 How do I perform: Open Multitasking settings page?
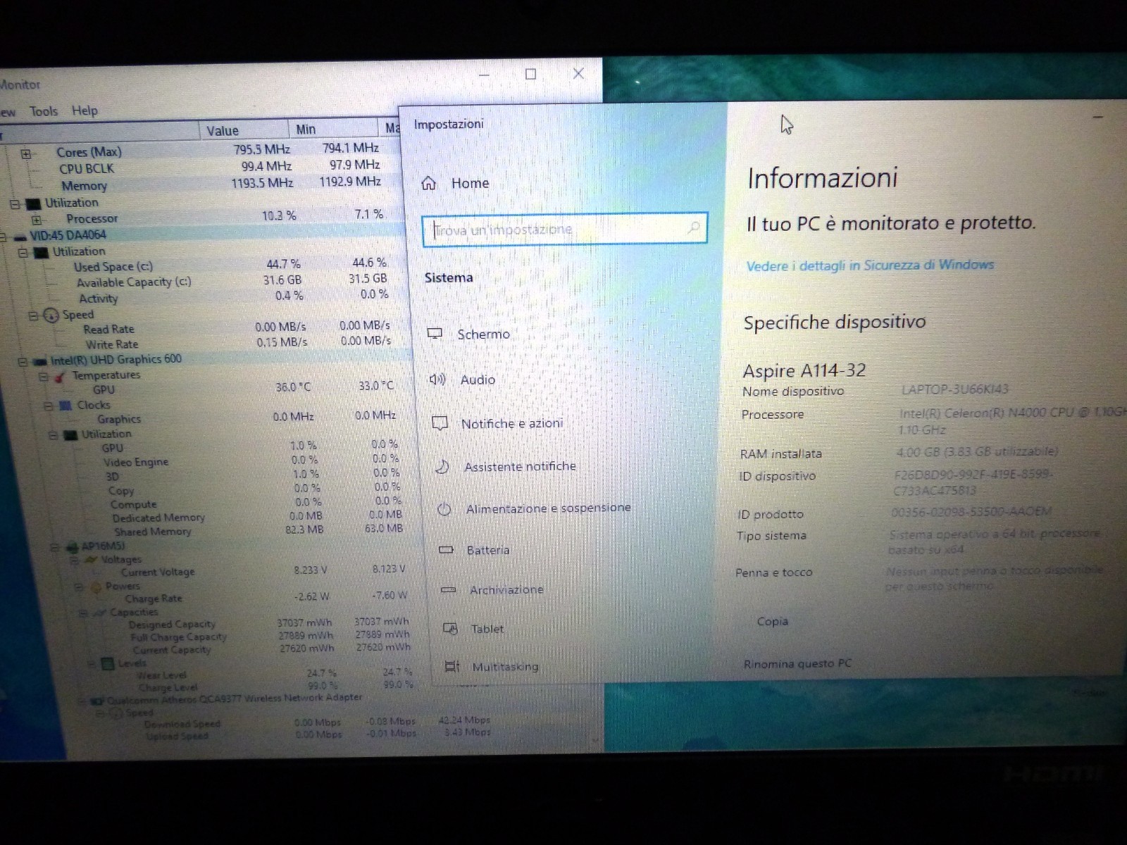[x=505, y=666]
